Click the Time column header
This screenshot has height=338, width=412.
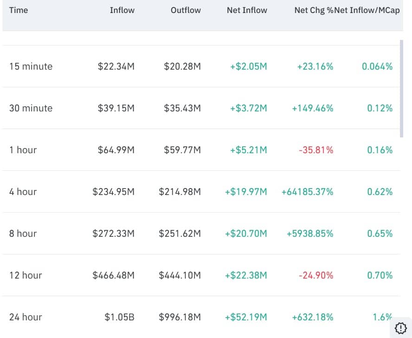(19, 10)
